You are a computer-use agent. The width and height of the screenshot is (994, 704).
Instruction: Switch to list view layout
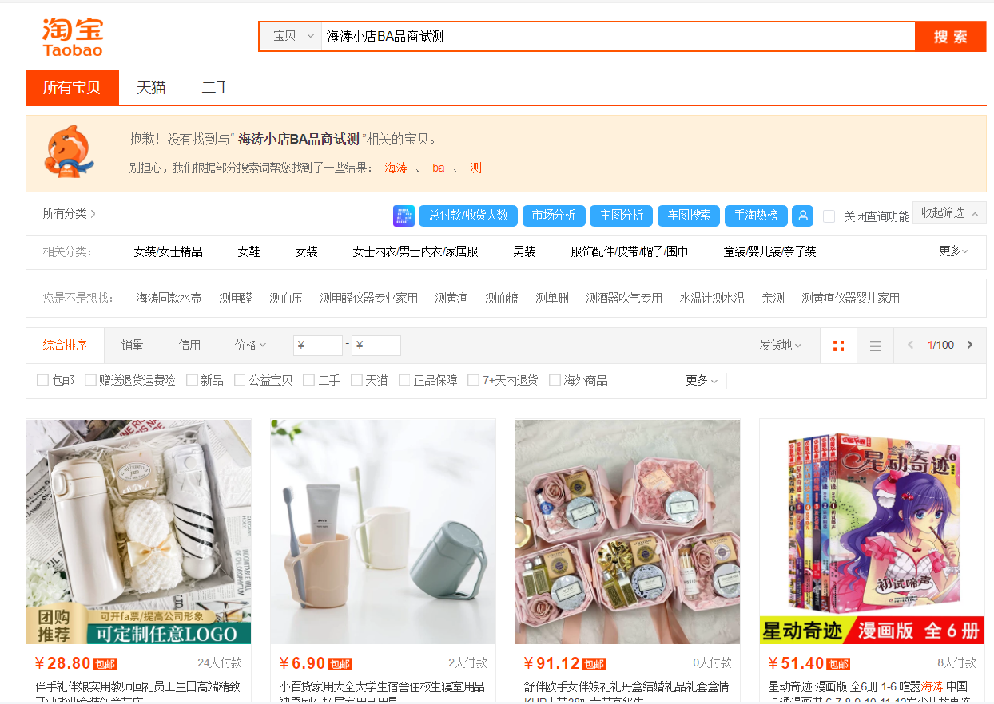coord(875,346)
